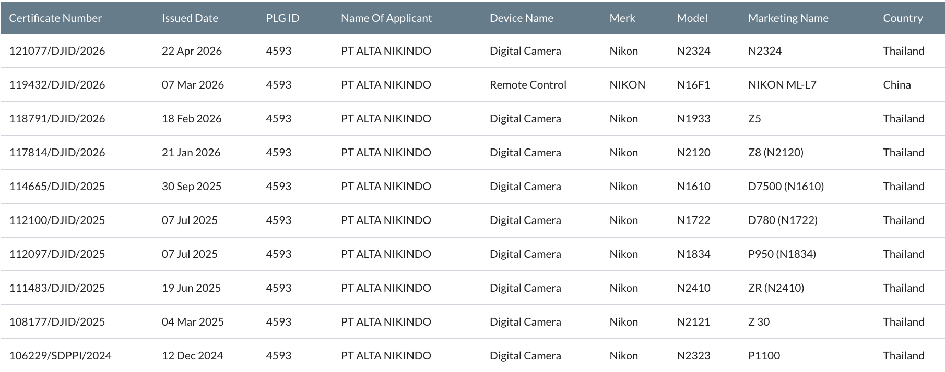Click the Country column header
Image resolution: width=945 pixels, height=372 pixels.
coord(903,18)
